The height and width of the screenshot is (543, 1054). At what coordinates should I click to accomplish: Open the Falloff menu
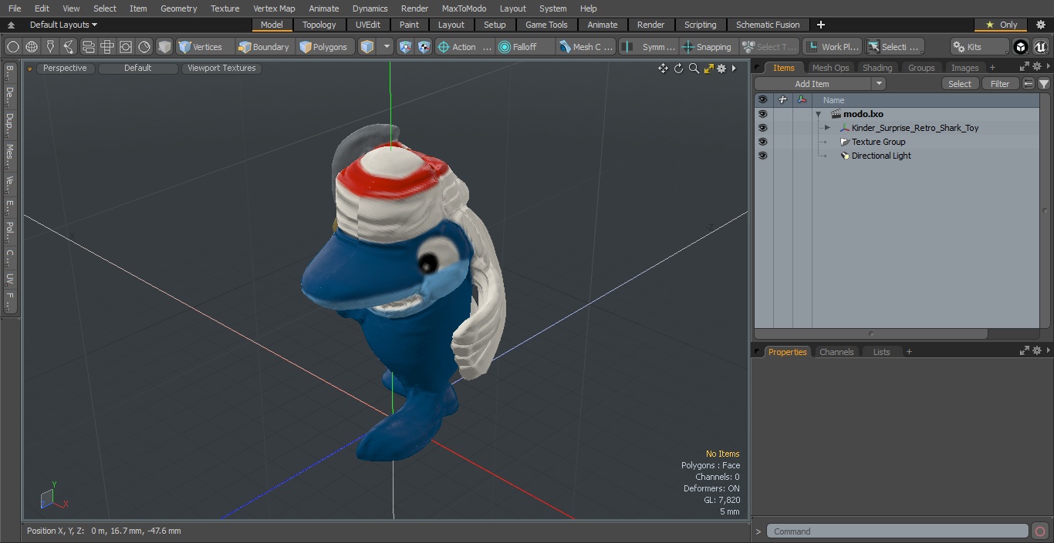point(525,47)
